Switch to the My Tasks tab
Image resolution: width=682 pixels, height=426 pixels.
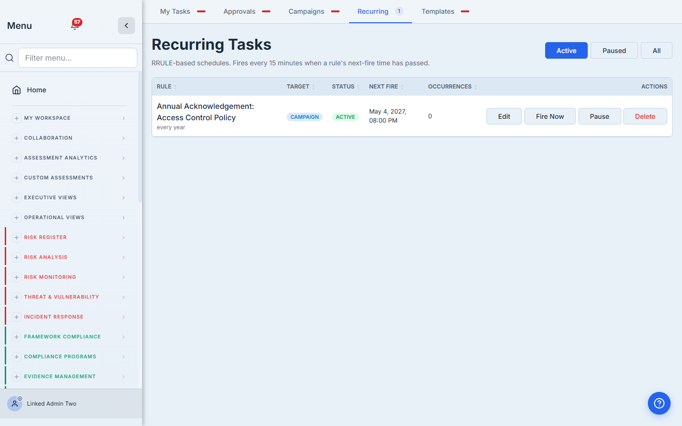(183, 11)
